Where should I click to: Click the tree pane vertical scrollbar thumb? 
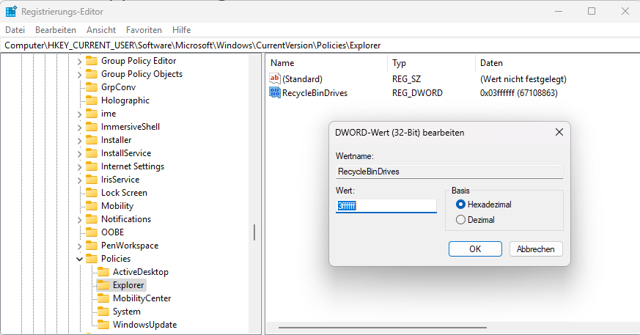click(254, 232)
